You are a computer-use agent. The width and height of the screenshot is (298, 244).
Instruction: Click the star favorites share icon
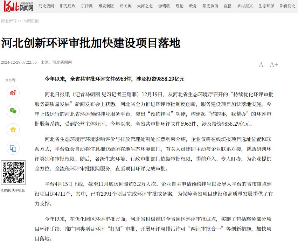point(13,130)
